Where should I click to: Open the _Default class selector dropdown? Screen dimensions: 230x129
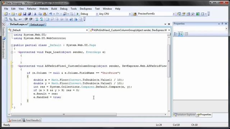coord(87,30)
